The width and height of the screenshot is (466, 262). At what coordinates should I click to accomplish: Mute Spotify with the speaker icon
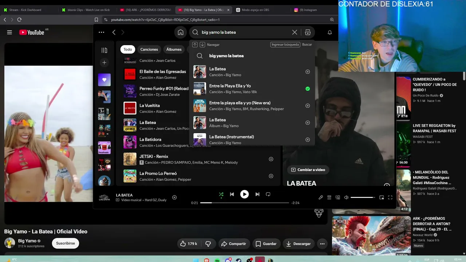click(346, 198)
